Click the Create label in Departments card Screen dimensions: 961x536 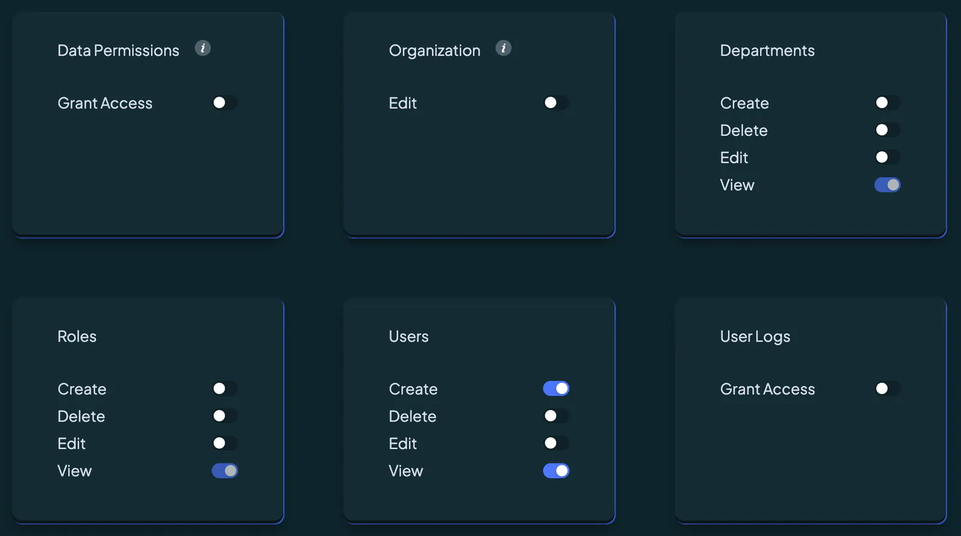745,103
